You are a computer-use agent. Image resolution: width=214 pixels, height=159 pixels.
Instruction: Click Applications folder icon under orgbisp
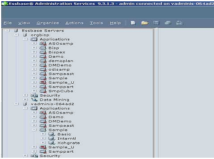tap(34, 39)
